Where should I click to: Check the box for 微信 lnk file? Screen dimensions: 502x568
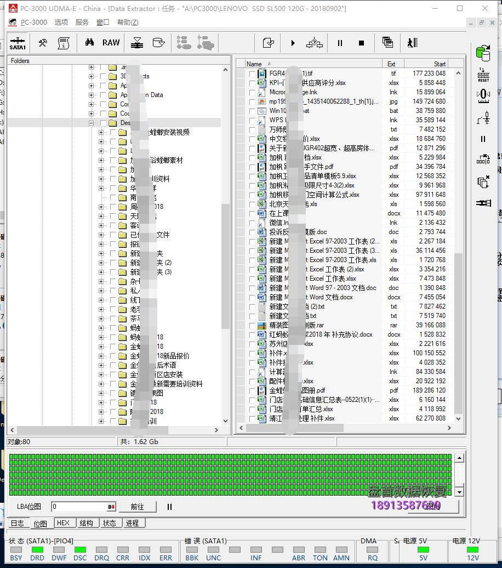(x=252, y=223)
